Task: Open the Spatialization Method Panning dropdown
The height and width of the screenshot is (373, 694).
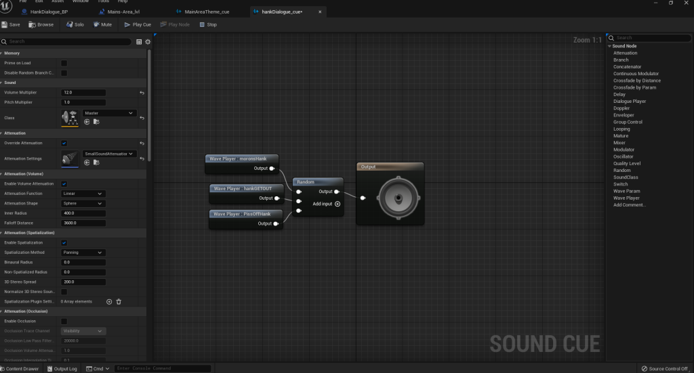Action: [x=83, y=253]
